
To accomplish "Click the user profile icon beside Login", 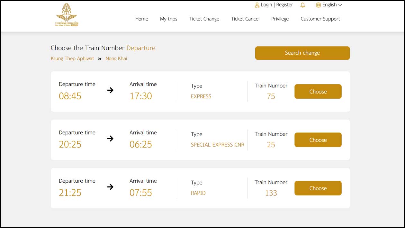I will click(257, 5).
